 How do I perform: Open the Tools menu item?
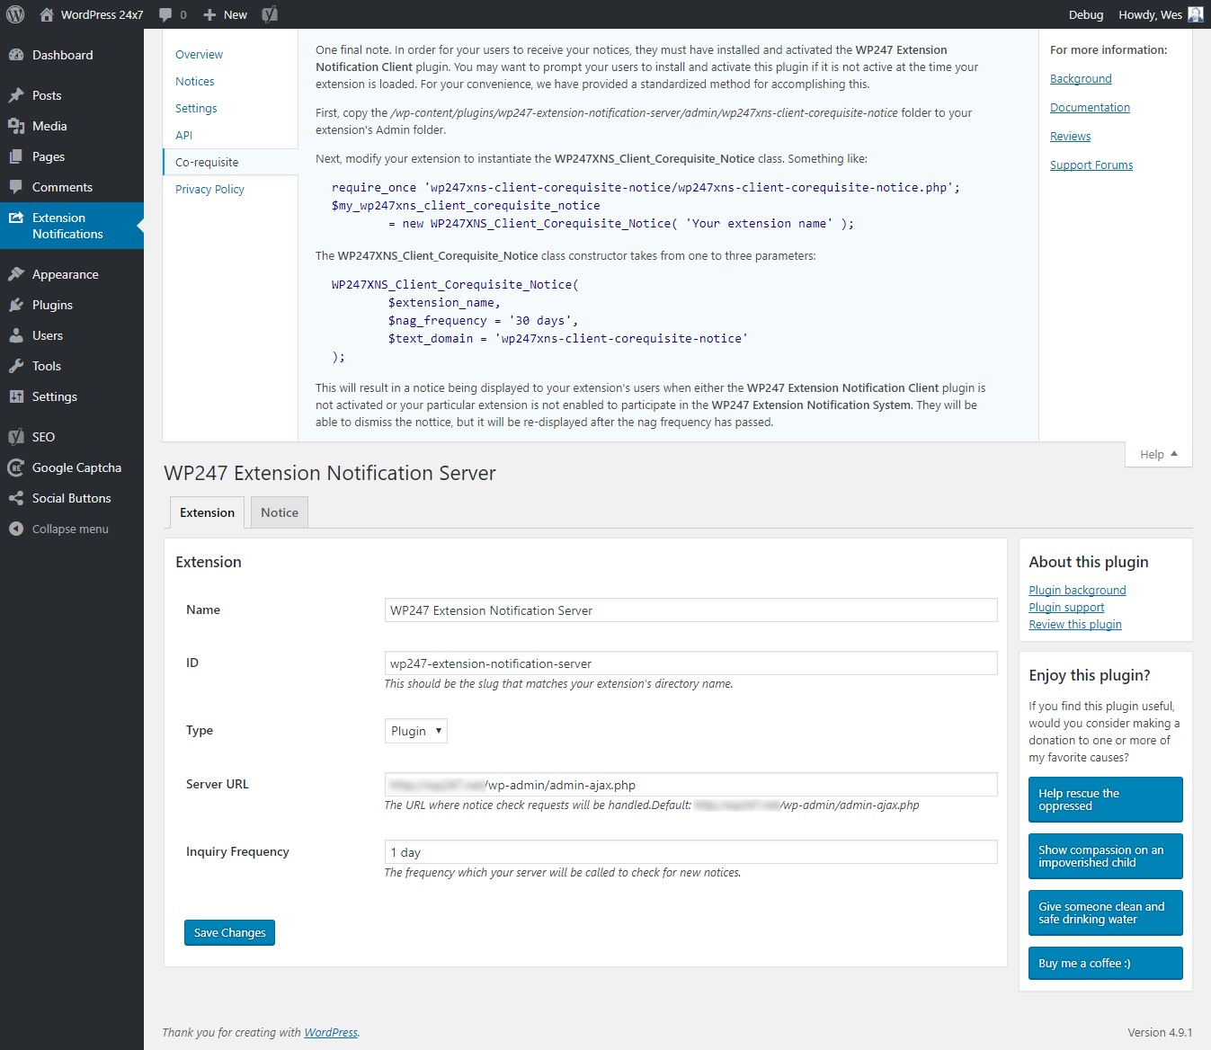point(72,366)
